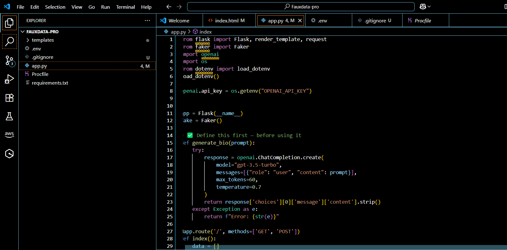Open the Copilot dropdown chevron
The image size is (507, 250).
tap(429, 7)
